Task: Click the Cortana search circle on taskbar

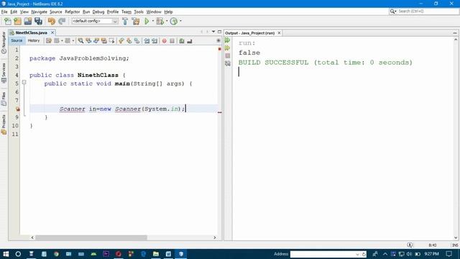Action: coord(18,254)
